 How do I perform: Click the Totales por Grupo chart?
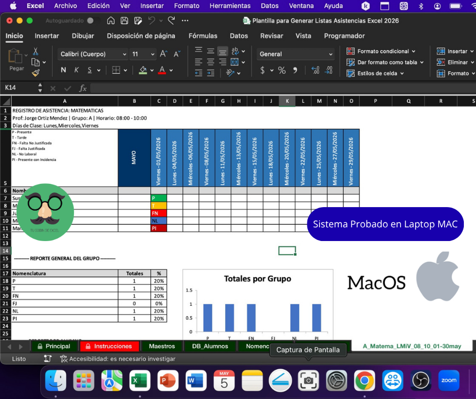(x=258, y=304)
